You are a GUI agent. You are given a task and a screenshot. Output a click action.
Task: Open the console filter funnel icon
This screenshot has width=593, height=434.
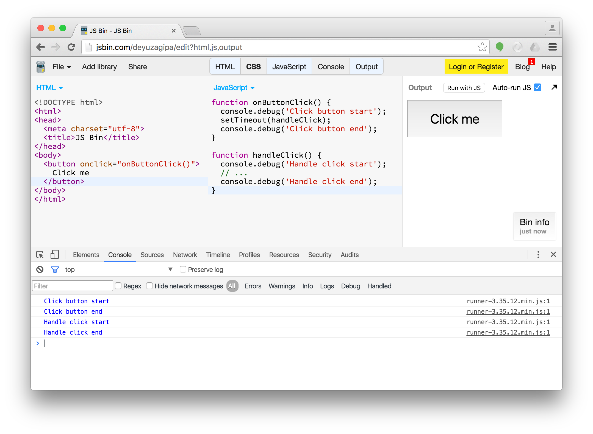[x=55, y=269]
